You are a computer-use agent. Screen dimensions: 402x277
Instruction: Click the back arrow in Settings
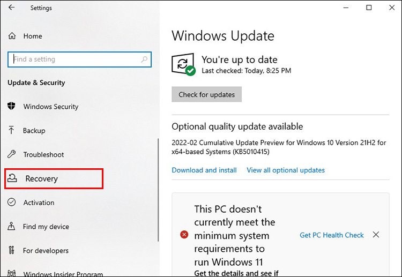point(12,8)
